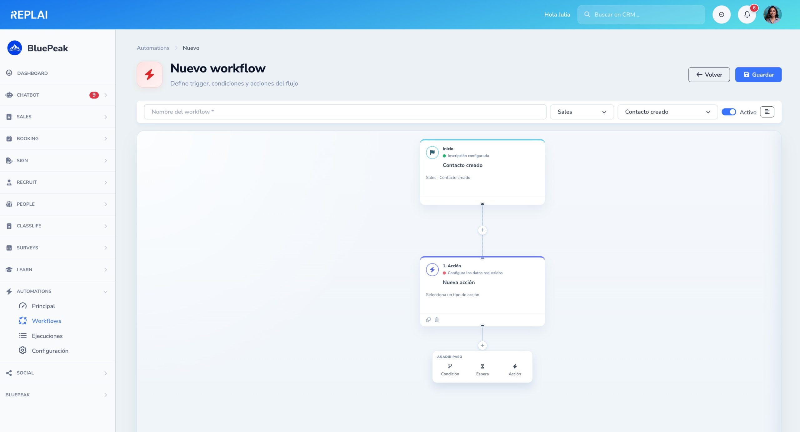Expand the Booking chevron
Screen dimensions: 800x432
106,139
